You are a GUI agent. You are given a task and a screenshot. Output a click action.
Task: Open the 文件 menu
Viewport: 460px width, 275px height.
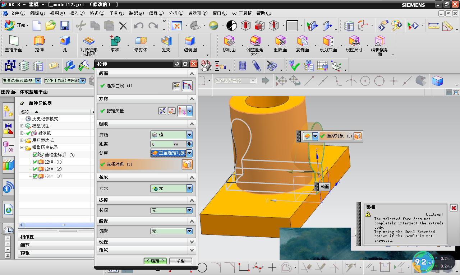[x=18, y=13]
